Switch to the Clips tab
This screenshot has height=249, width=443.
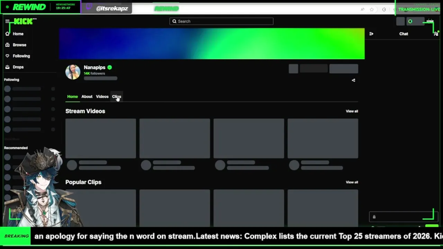click(117, 96)
